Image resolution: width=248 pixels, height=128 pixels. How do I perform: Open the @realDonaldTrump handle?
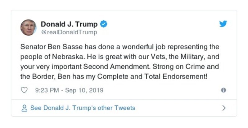click(x=69, y=32)
